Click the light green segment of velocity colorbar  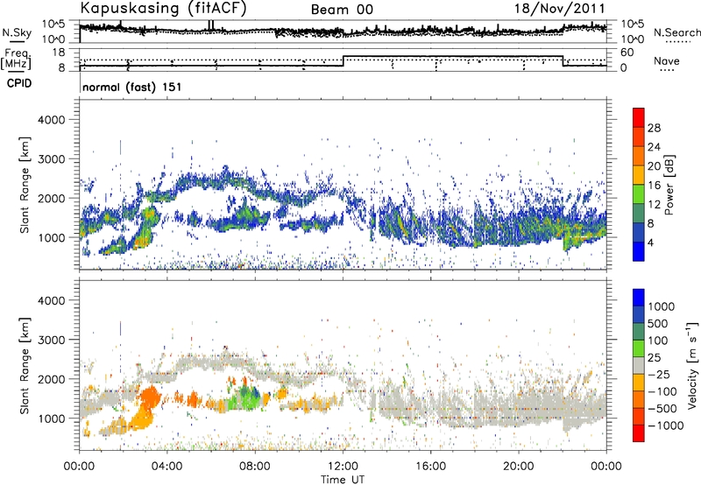click(x=639, y=348)
